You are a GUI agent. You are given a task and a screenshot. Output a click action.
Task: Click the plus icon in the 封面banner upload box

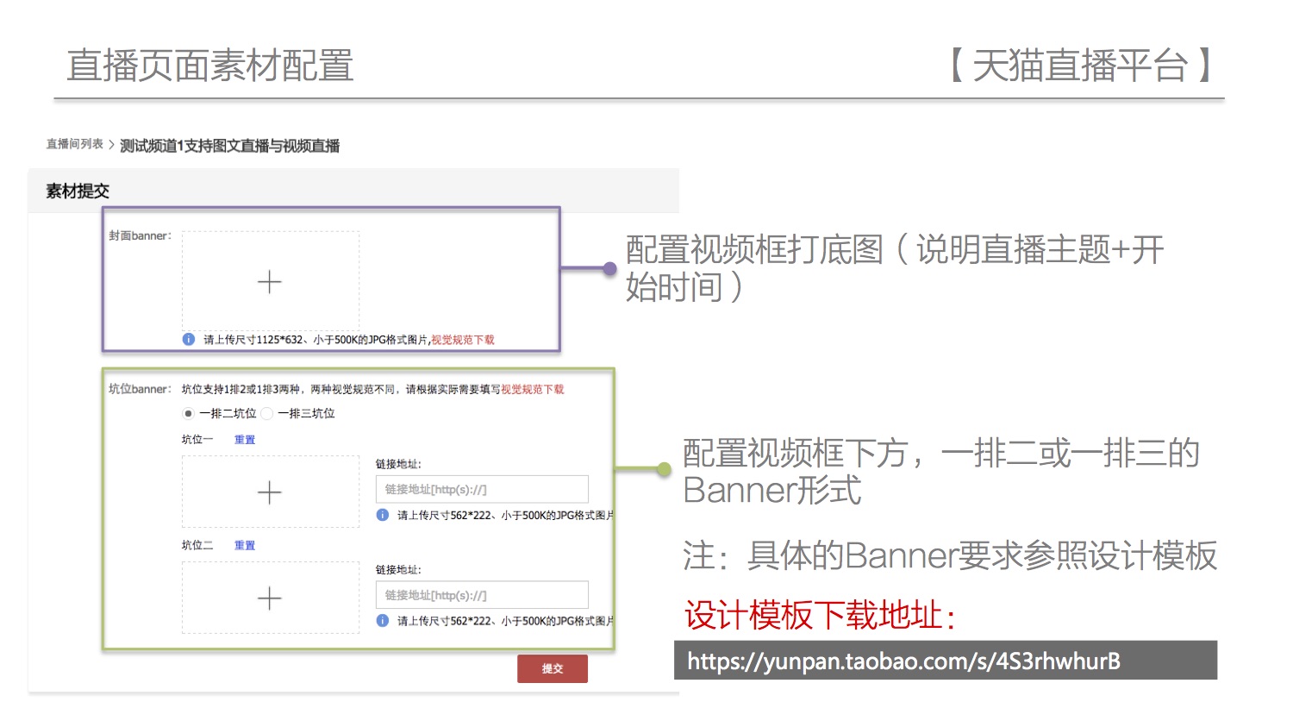pos(270,282)
